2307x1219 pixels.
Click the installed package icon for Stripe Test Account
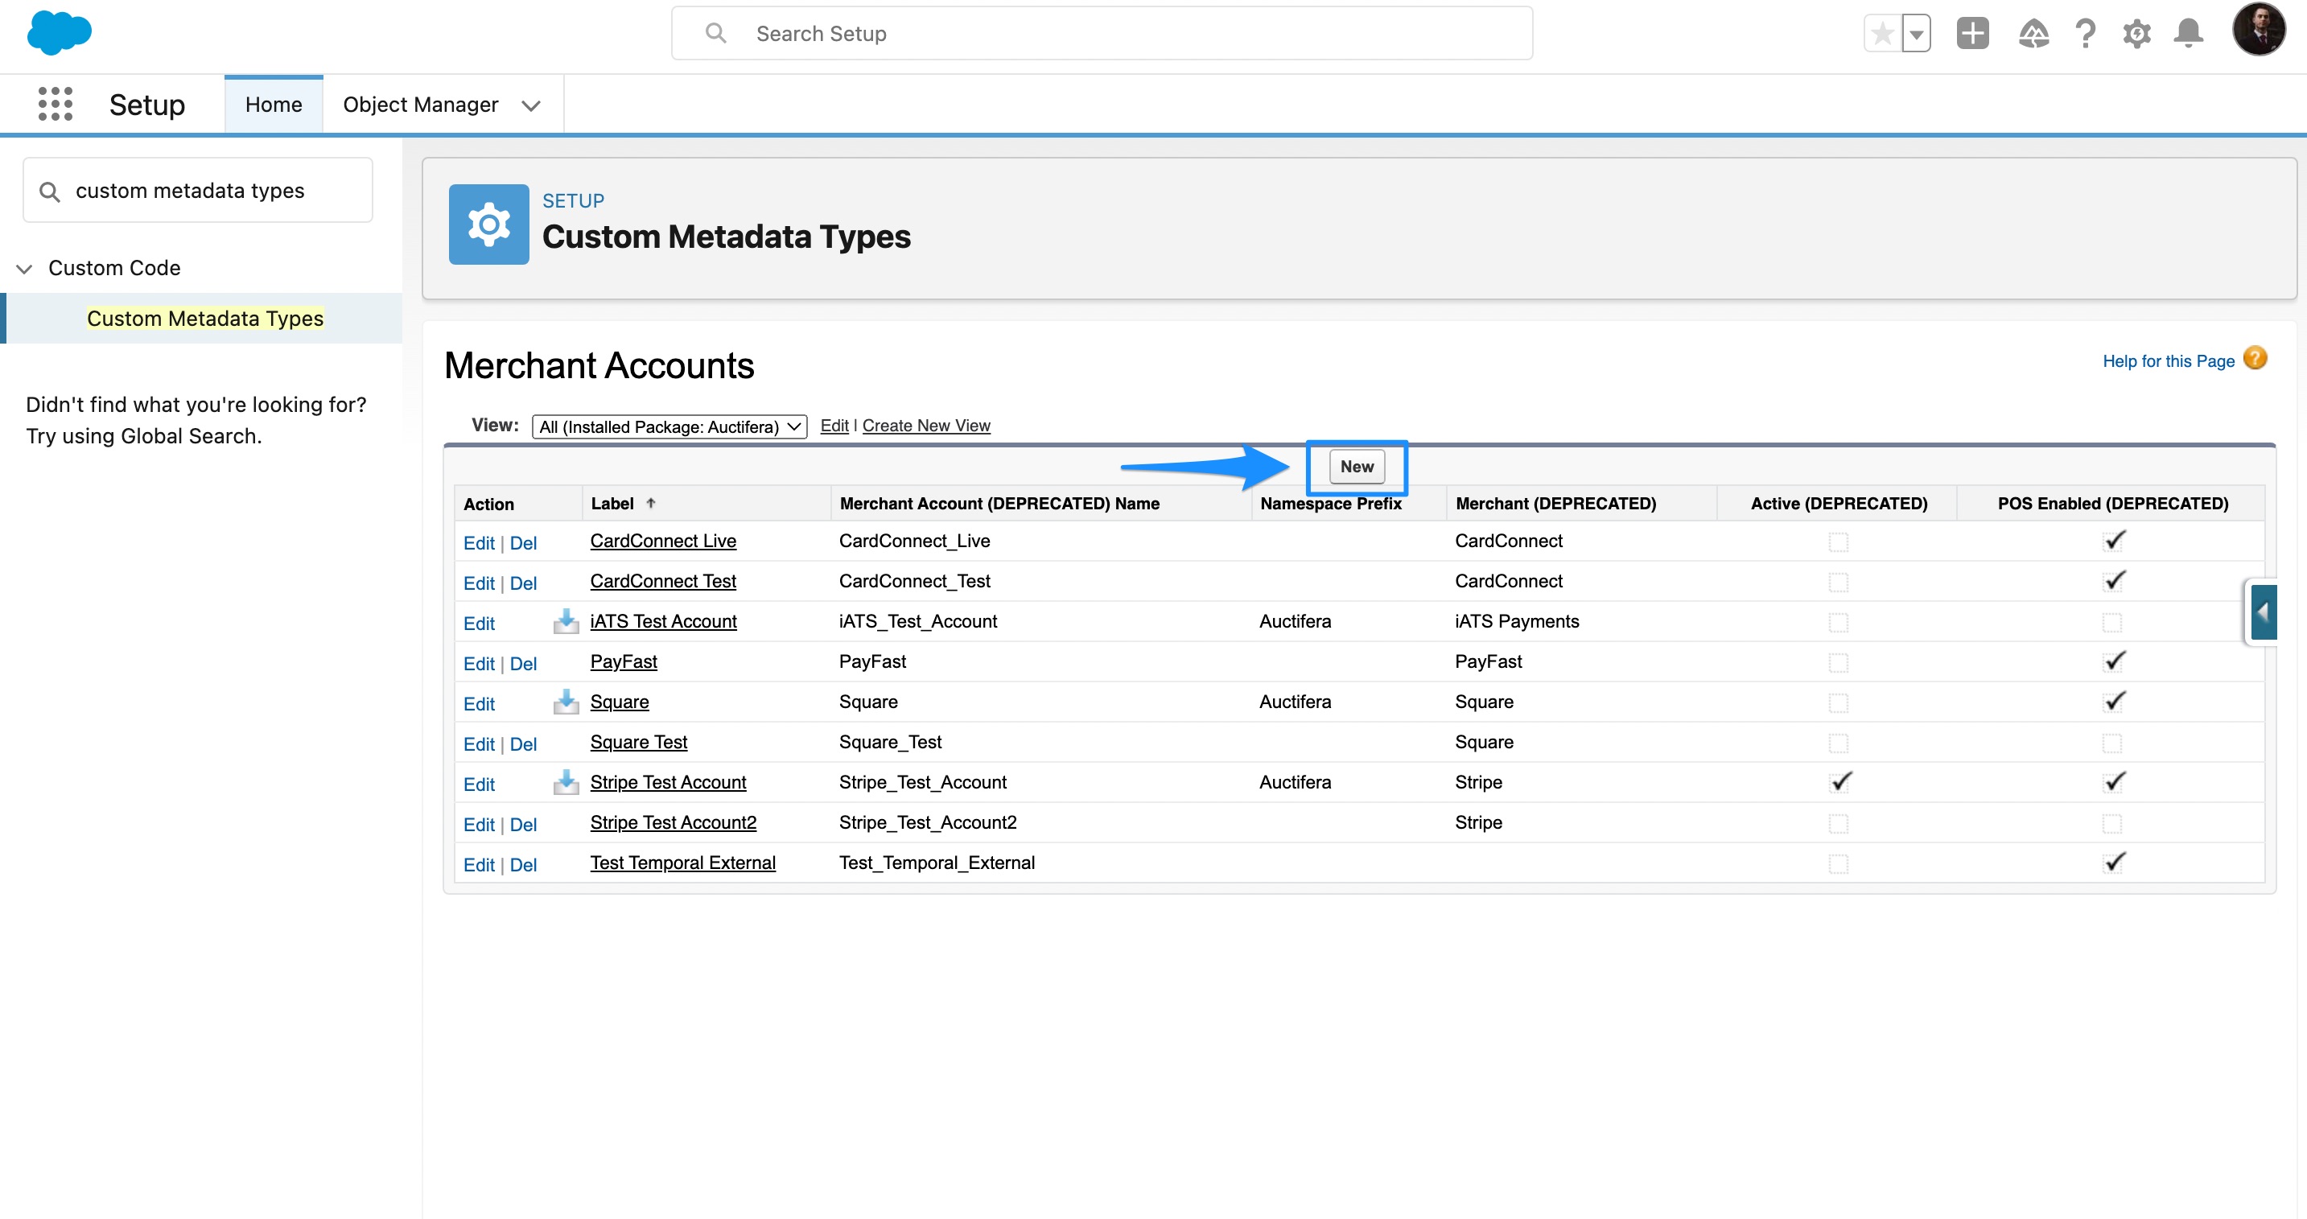coord(566,782)
